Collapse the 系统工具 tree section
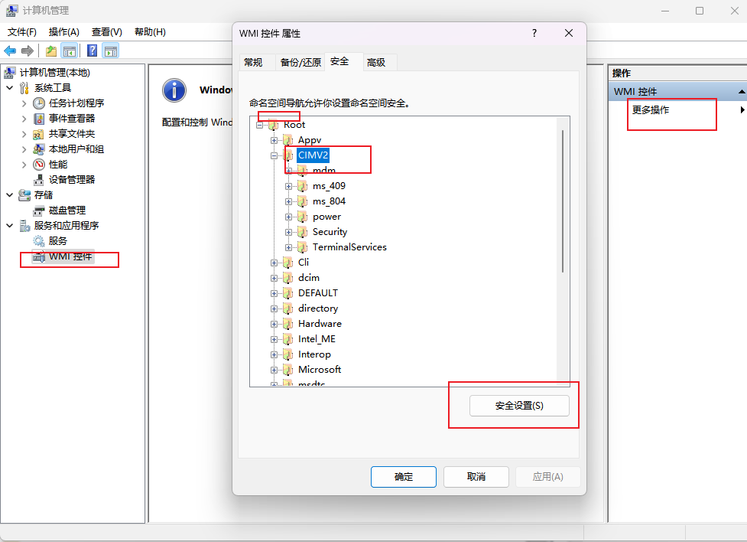Viewport: 747px width, 542px height. tap(9, 88)
